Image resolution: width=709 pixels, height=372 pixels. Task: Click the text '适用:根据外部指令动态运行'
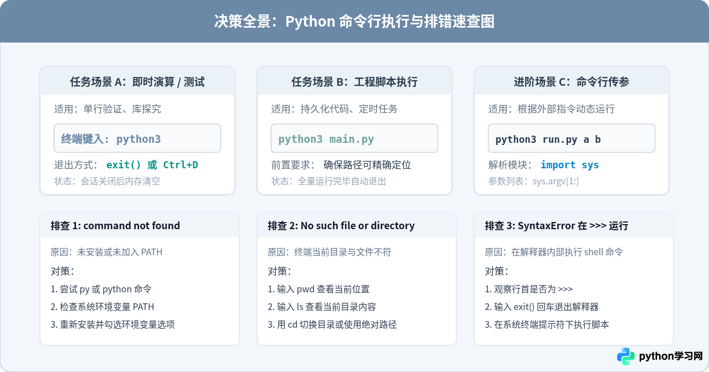coord(551,109)
